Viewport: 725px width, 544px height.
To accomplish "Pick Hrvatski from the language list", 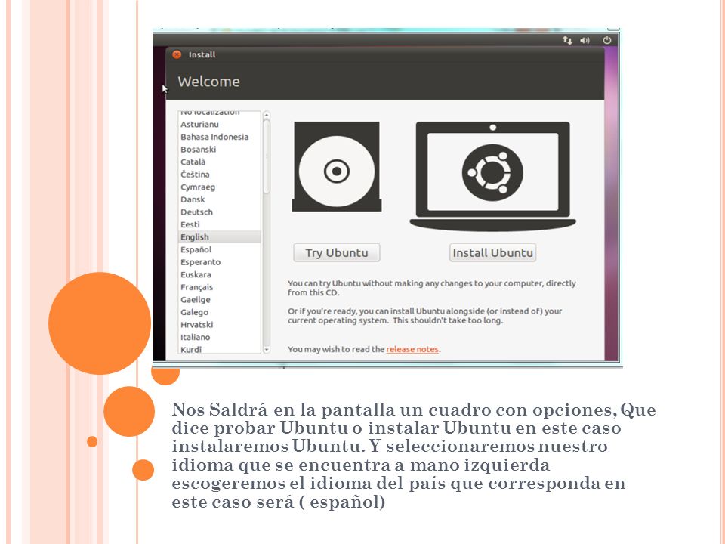I will [220, 324].
